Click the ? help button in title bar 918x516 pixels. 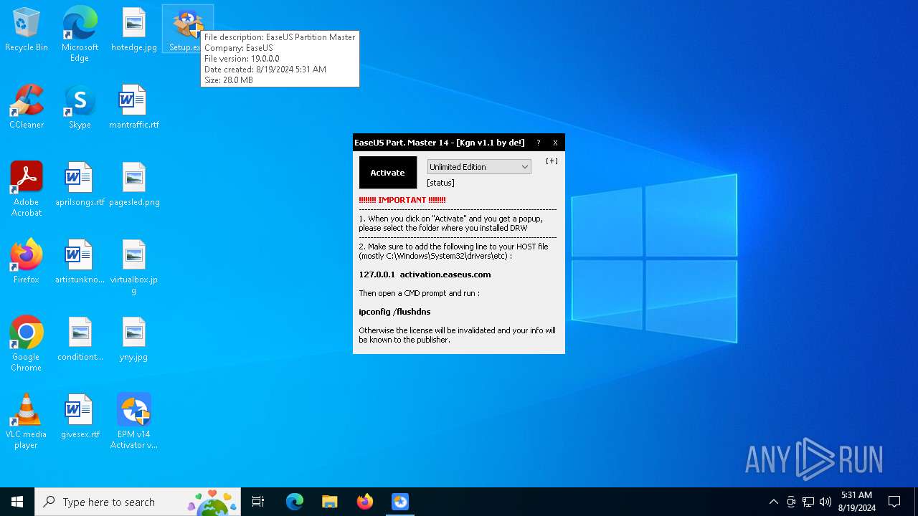coord(538,143)
